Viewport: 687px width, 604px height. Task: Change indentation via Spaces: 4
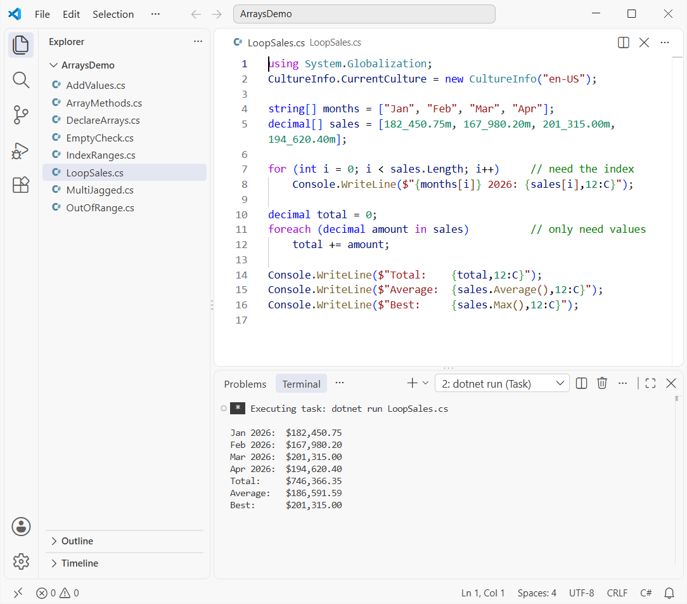click(x=537, y=593)
